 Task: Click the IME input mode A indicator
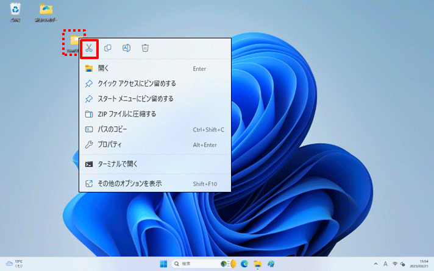pyautogui.click(x=385, y=264)
